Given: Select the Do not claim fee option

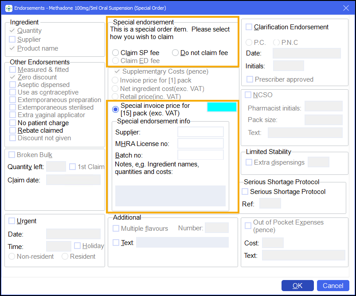Looking at the screenshot, I should [176, 53].
